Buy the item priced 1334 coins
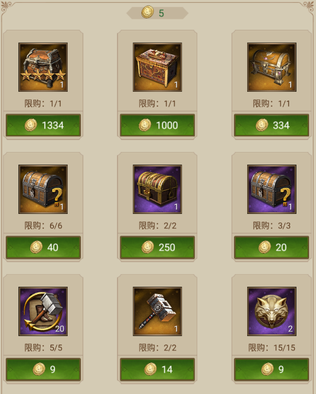The width and height of the screenshot is (316, 394). point(43,125)
